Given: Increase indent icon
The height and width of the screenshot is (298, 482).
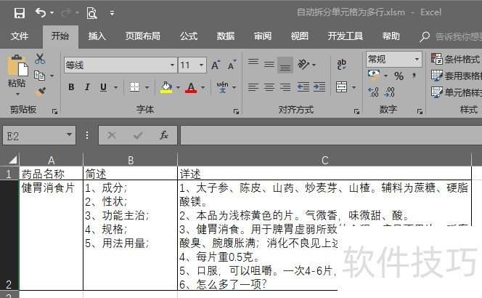Looking at the screenshot, I should click(319, 87).
